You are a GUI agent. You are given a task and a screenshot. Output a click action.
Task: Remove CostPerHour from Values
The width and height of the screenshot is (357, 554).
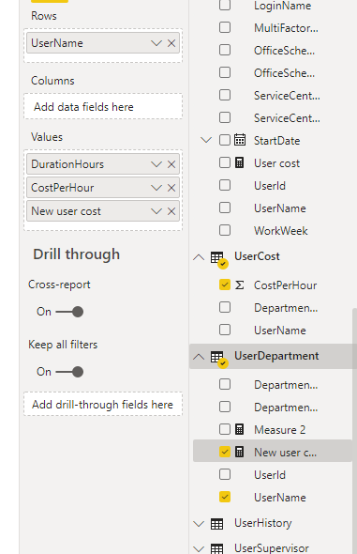point(171,188)
